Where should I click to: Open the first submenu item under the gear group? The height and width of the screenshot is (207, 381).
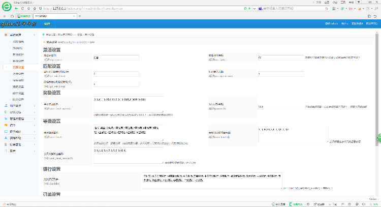tap(18, 42)
